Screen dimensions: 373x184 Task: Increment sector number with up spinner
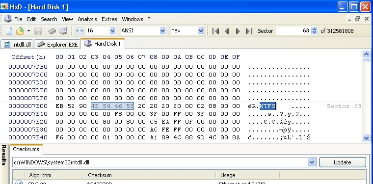tap(315, 29)
